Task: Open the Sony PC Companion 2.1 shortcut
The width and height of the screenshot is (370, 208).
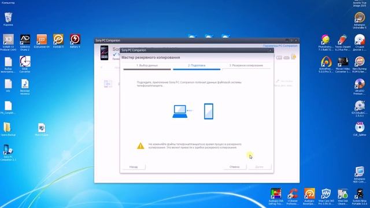Action: click(x=8, y=153)
